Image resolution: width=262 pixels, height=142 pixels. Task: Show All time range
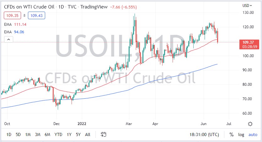click(x=88, y=134)
